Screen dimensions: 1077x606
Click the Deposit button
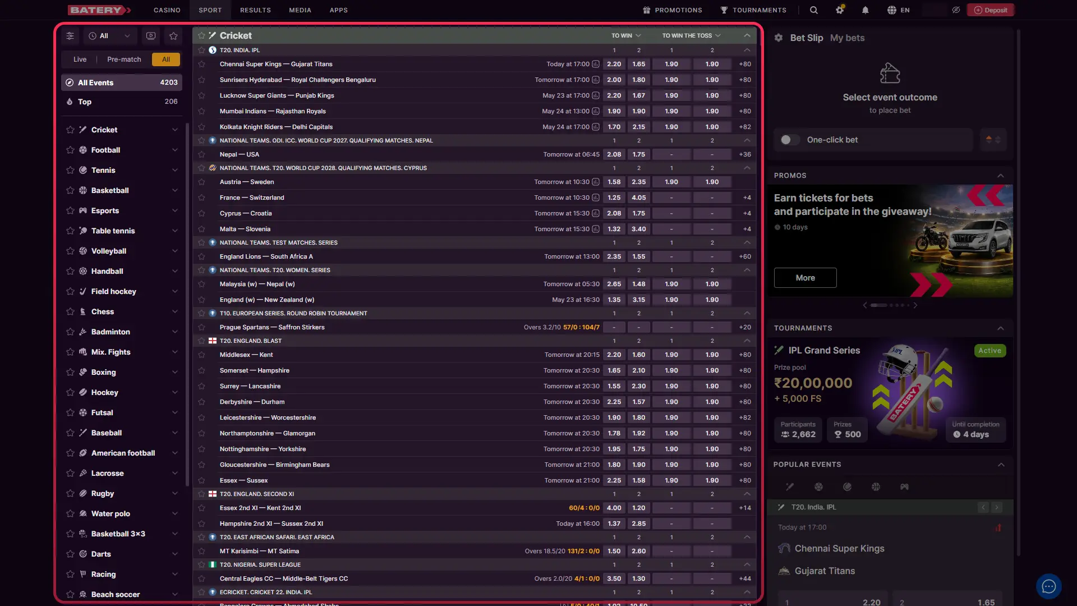[991, 10]
